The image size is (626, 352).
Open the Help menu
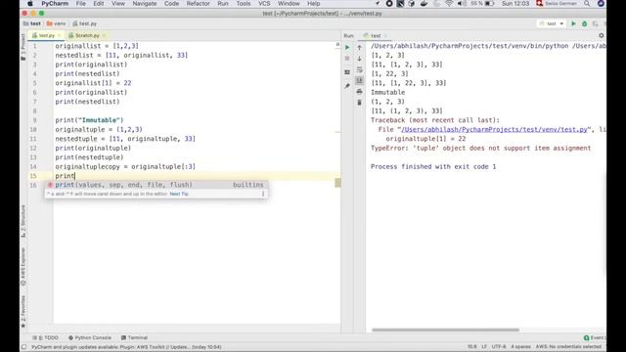pos(313,4)
